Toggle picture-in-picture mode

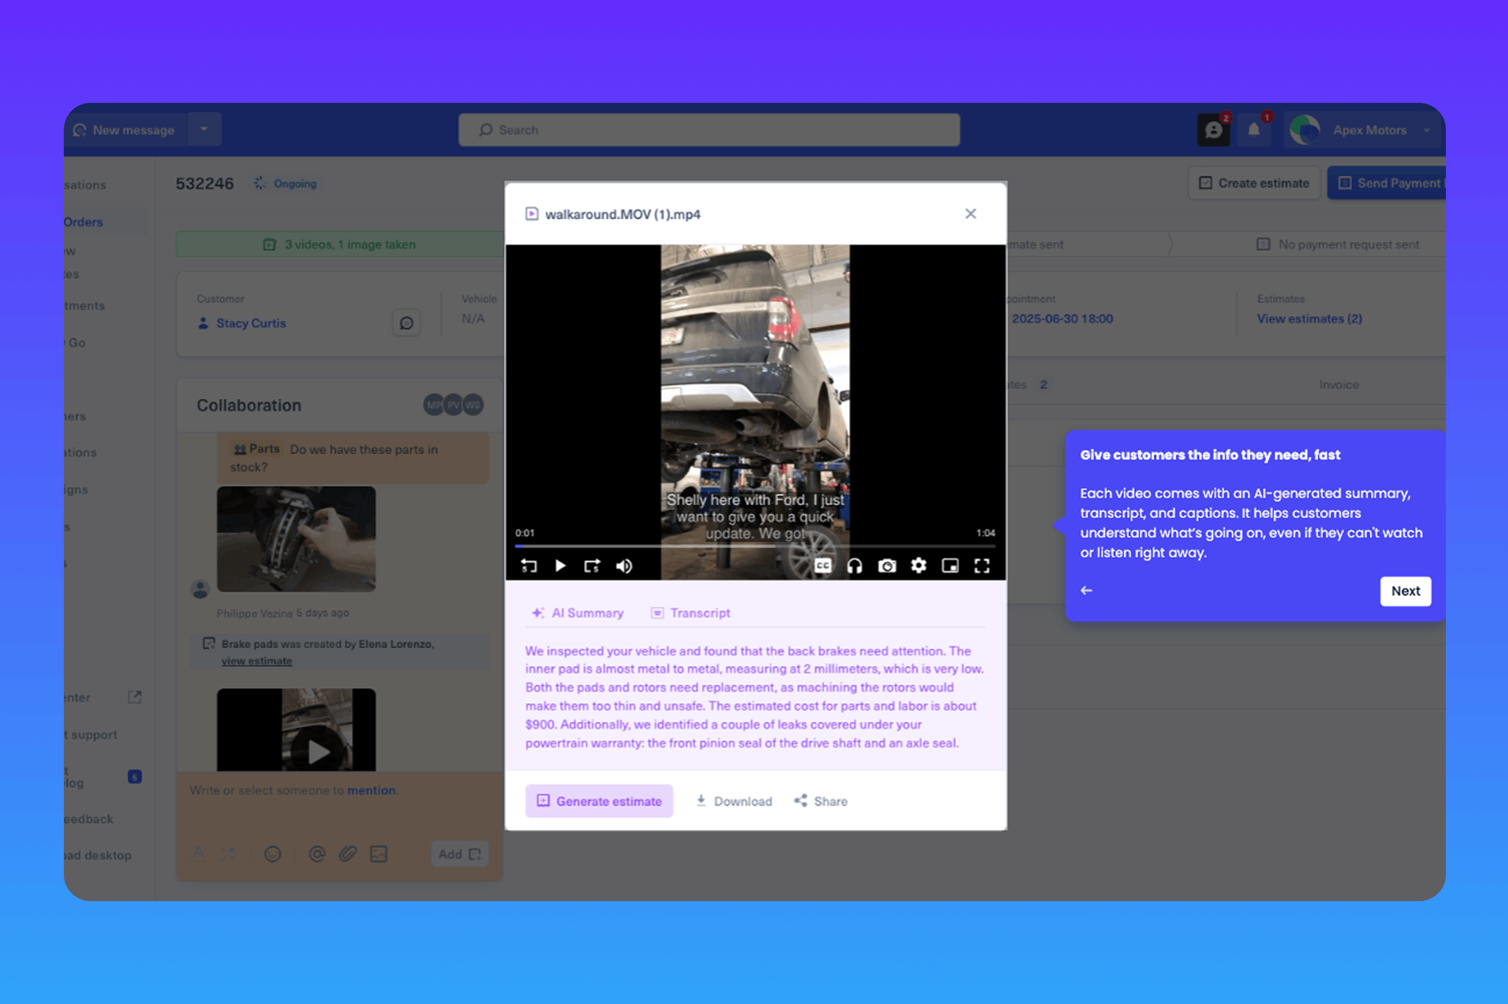950,565
